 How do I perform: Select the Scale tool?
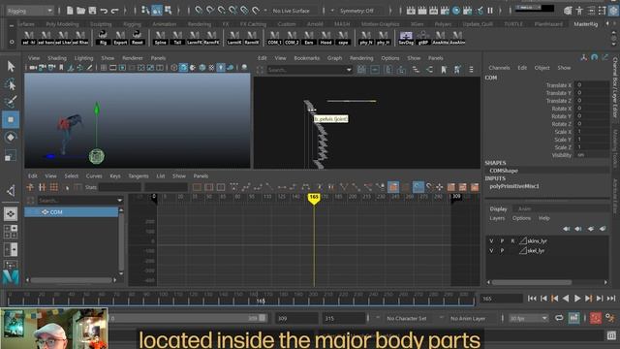point(11,155)
